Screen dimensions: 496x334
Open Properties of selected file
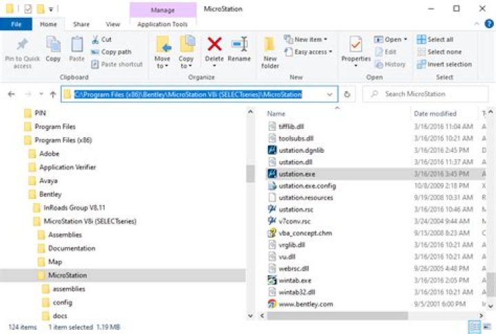356,51
